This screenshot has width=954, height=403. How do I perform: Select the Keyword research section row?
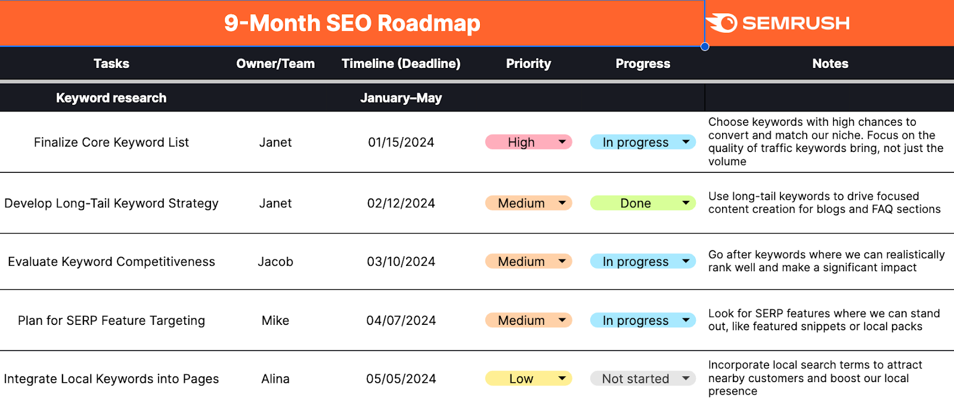pyautogui.click(x=111, y=98)
